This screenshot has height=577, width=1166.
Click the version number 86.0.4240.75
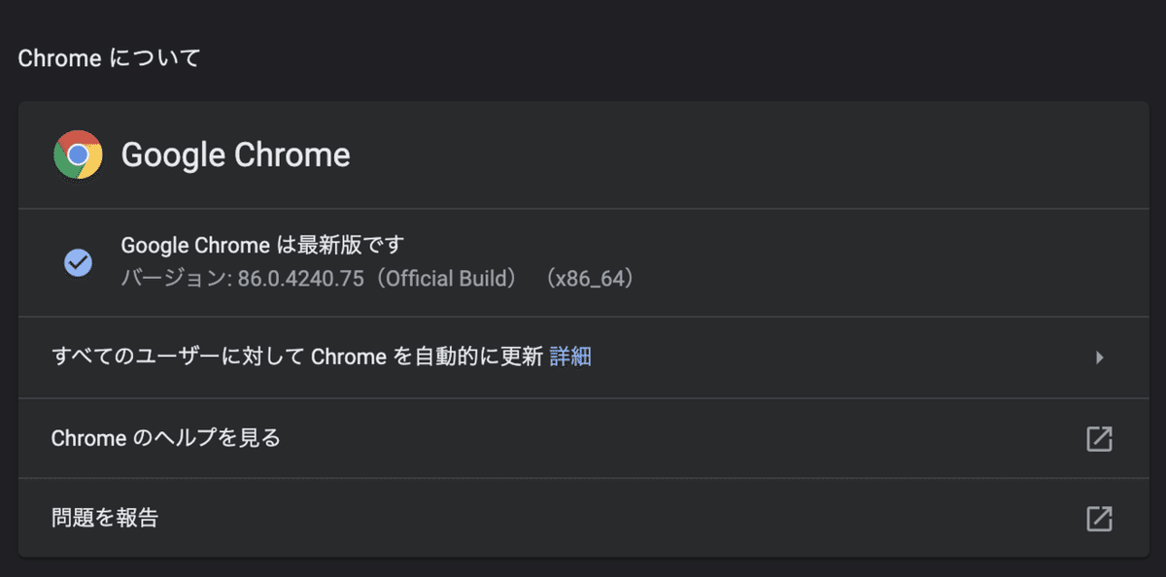pos(301,279)
